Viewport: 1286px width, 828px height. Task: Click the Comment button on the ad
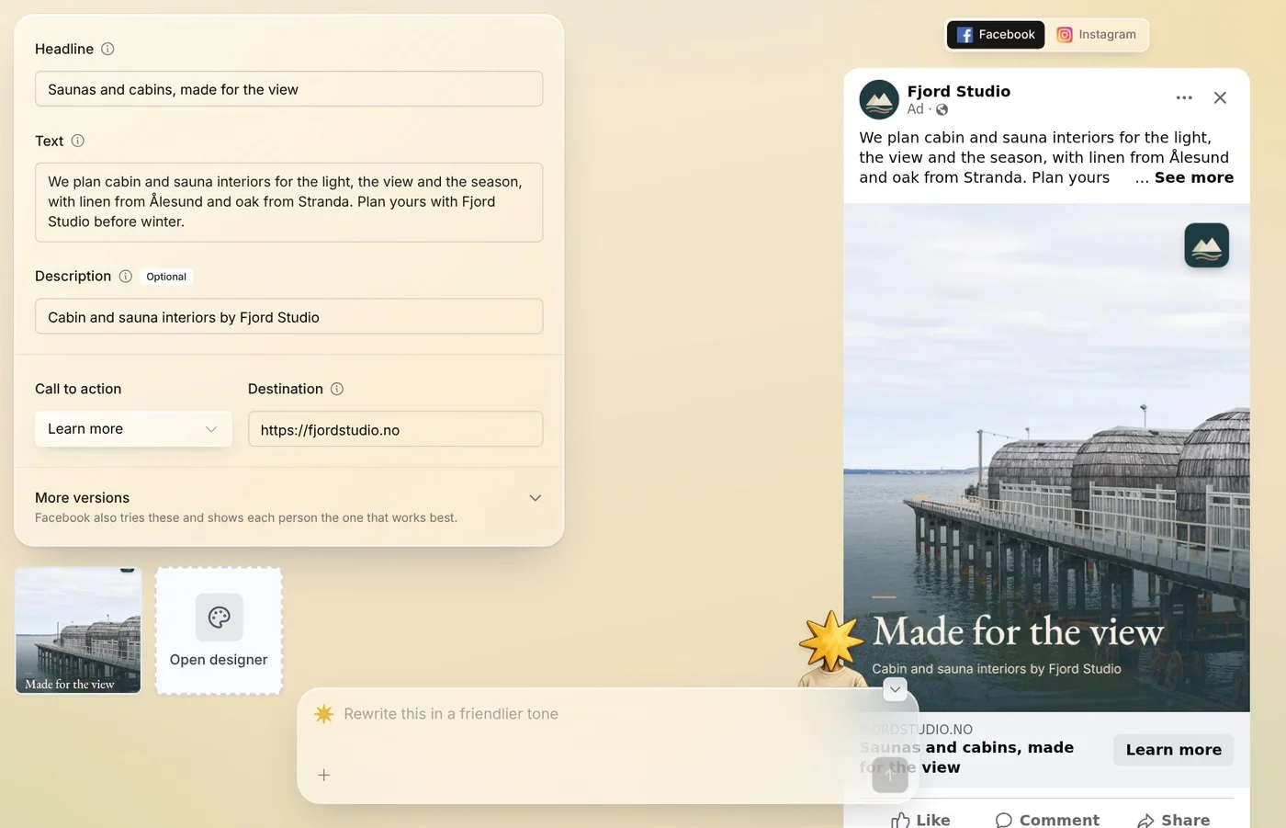(1047, 820)
